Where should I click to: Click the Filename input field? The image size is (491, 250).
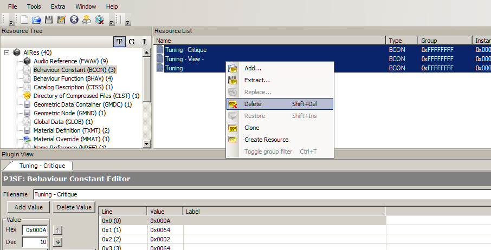pos(260,194)
